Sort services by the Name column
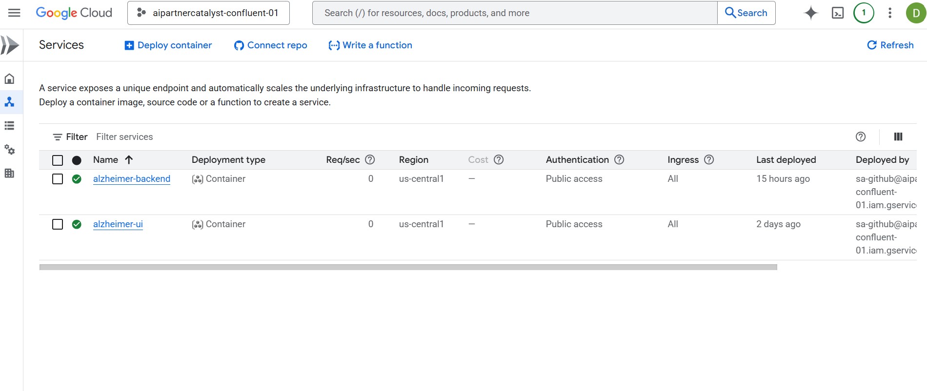The image size is (927, 391). coord(106,159)
